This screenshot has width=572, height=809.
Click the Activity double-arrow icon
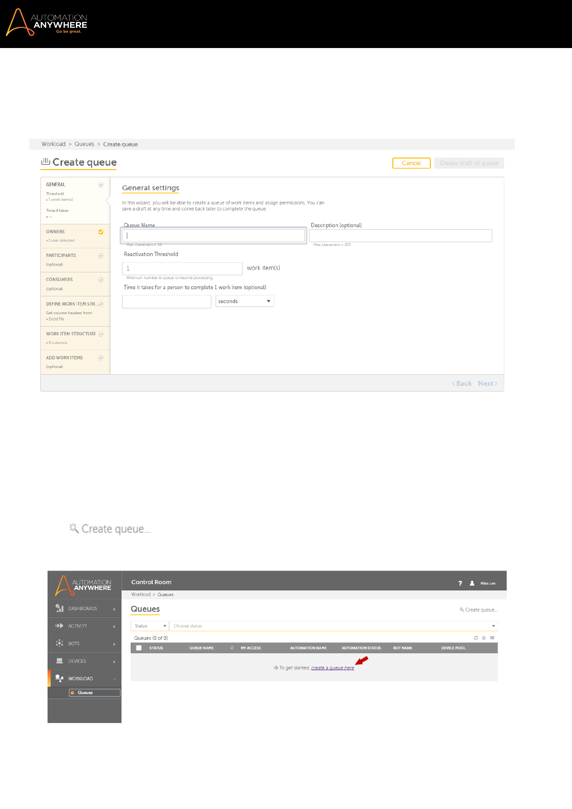tap(60, 626)
